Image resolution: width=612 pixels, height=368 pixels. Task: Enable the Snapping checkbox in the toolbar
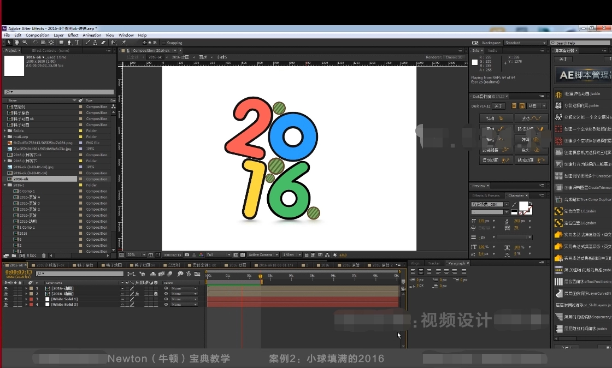[x=164, y=43]
